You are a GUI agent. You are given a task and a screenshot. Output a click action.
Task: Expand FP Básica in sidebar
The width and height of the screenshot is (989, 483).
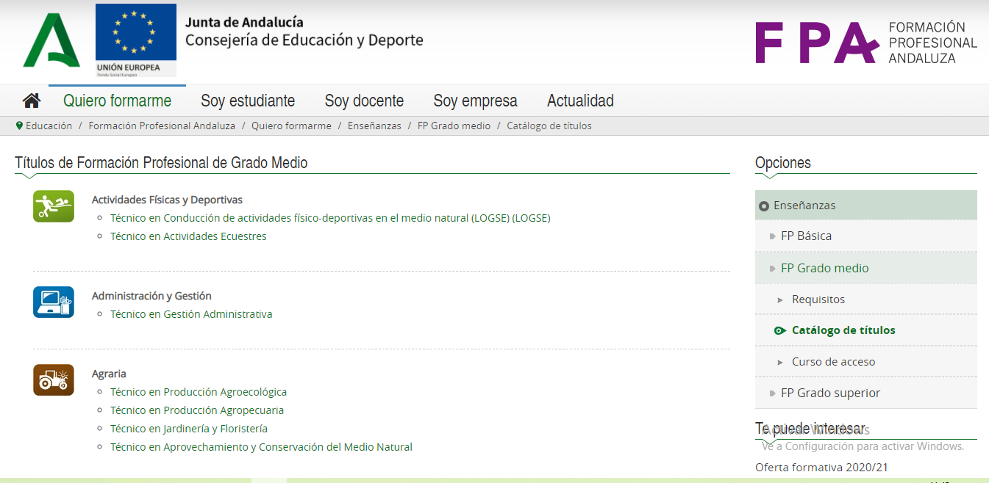click(x=806, y=236)
